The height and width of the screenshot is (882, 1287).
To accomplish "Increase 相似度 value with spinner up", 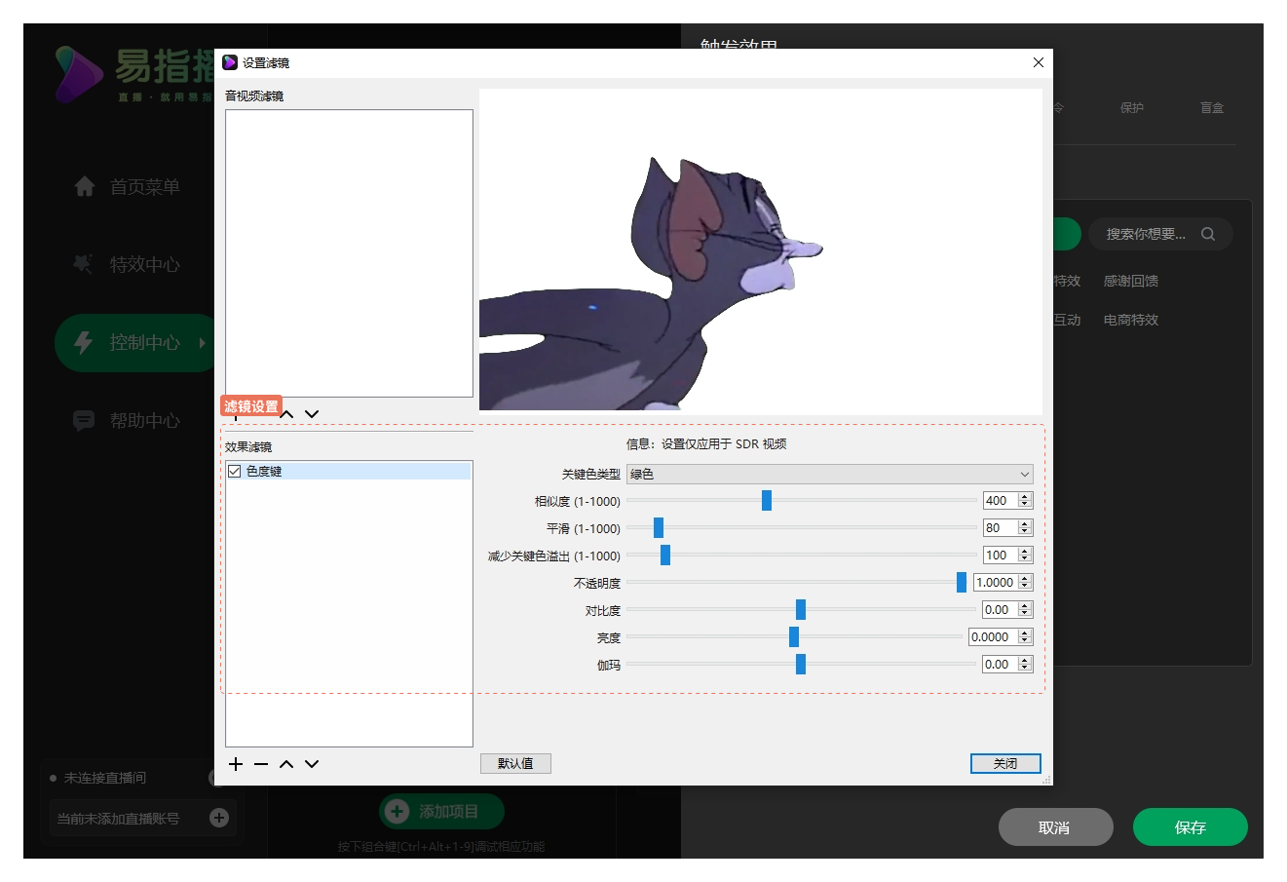I will point(1025,497).
